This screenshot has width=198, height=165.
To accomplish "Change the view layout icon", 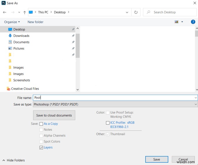I will pos(176,22).
